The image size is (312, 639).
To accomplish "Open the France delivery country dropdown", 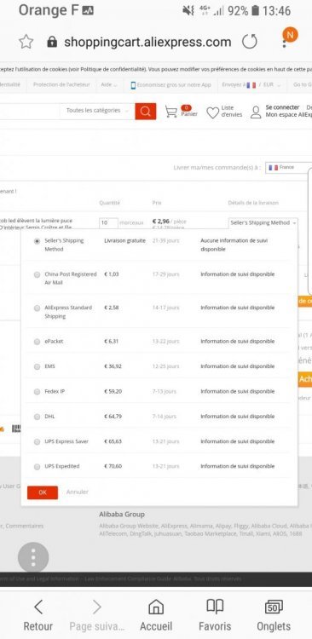I will coord(288,168).
